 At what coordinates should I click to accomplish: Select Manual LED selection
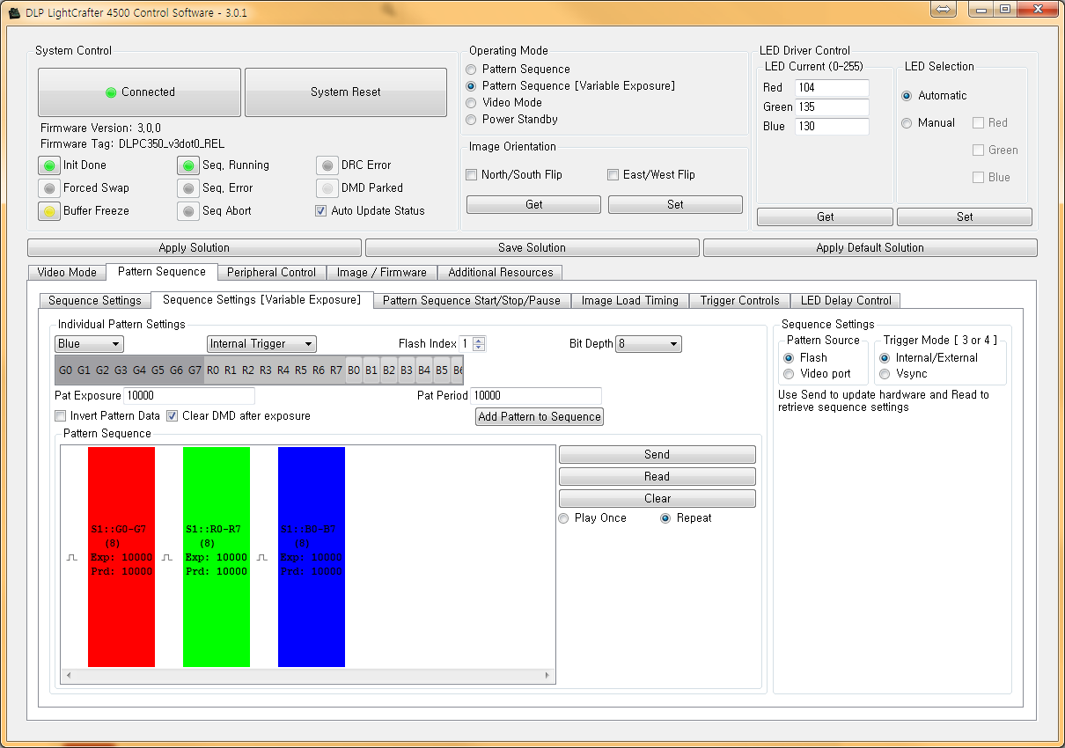pos(907,123)
